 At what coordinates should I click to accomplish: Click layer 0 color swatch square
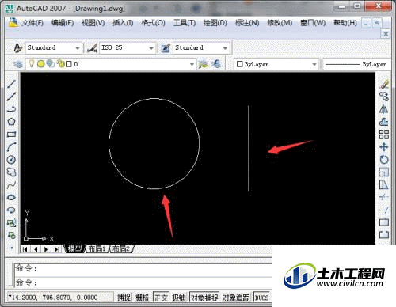69,64
